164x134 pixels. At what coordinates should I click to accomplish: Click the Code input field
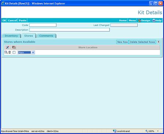click(43, 25)
